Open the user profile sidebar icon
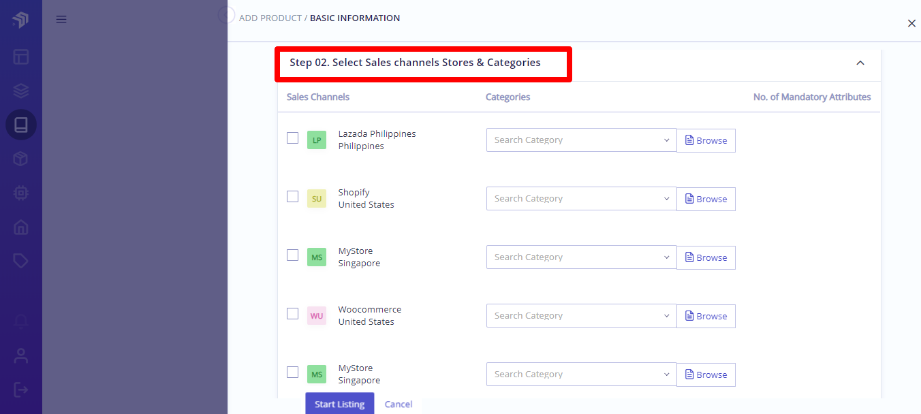Viewport: 921px width, 414px height. click(20, 355)
